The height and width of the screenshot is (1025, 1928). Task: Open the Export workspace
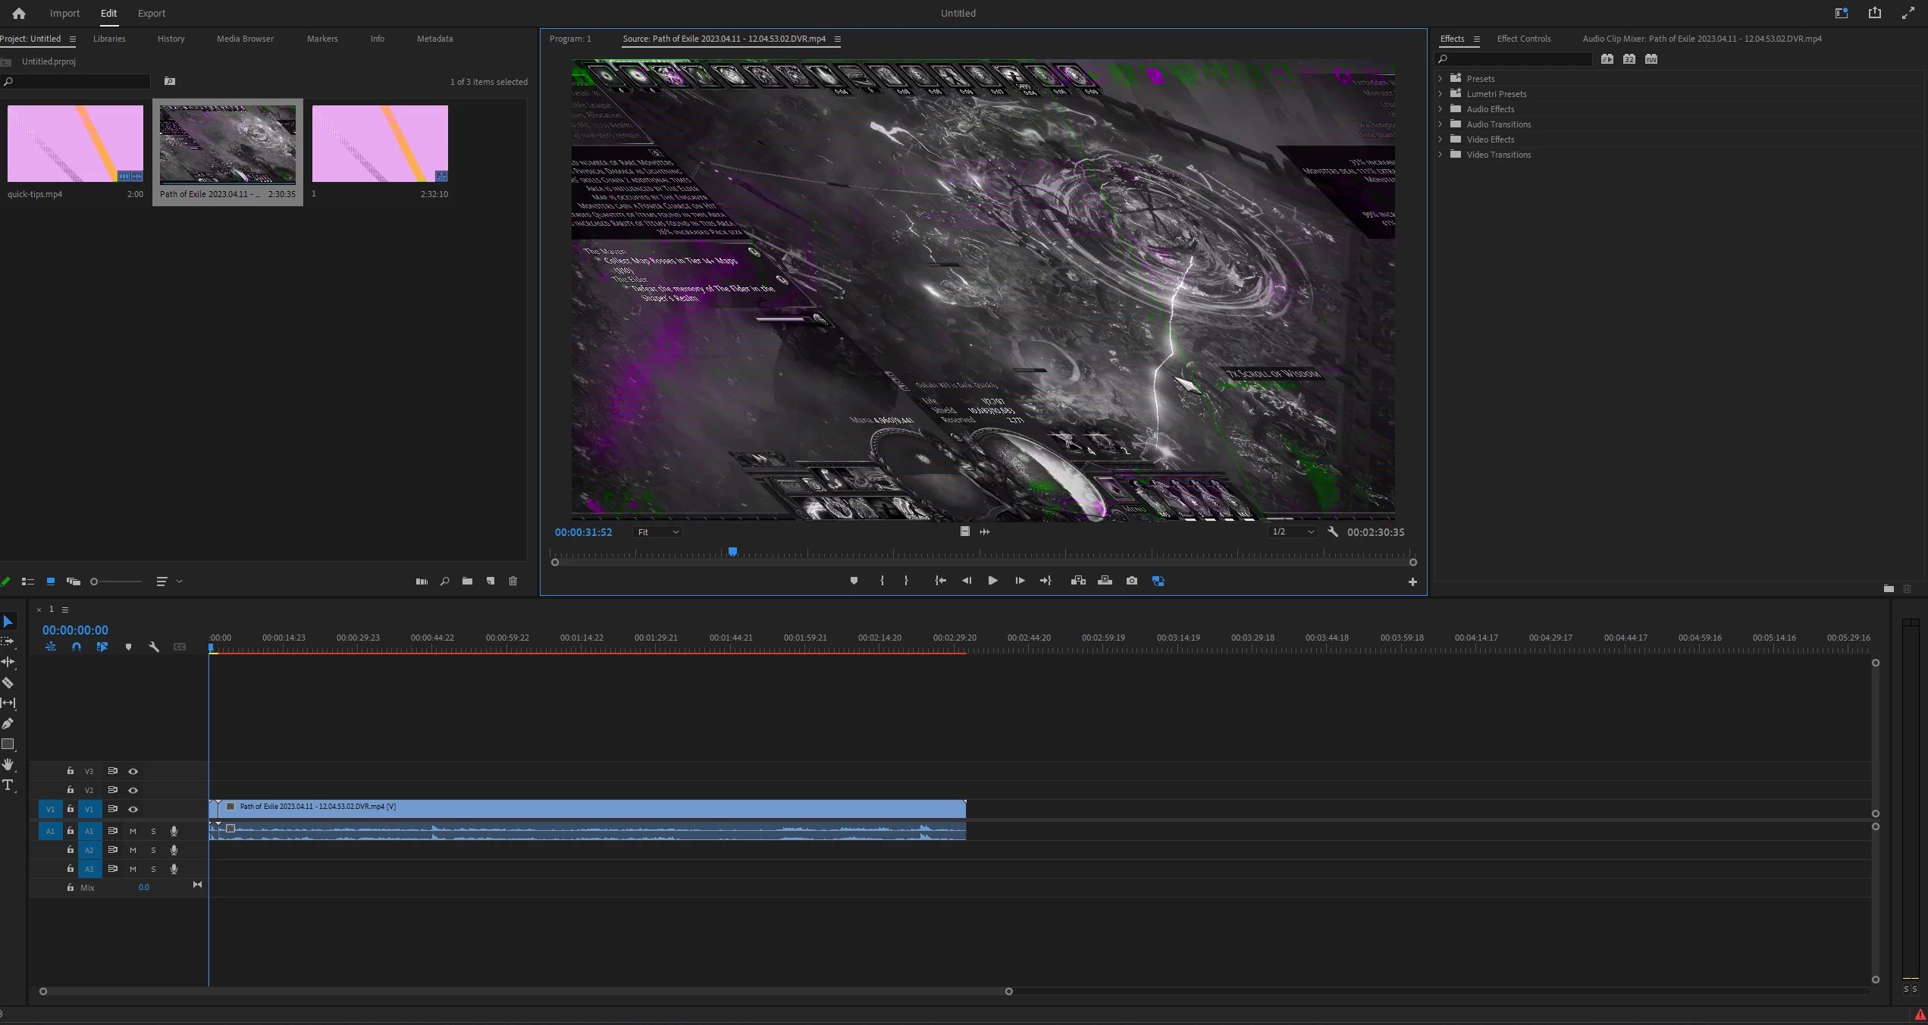click(x=152, y=14)
